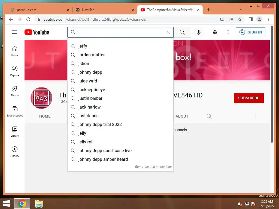The width and height of the screenshot is (279, 209).
Task: Click the muted volume tray icon
Action: click(240, 204)
